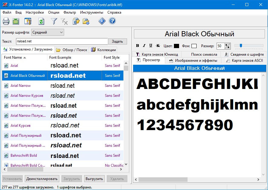Click the font icon beside Arial Black Обычный
The width and height of the screenshot is (268, 190).
pyautogui.click(x=6, y=76)
